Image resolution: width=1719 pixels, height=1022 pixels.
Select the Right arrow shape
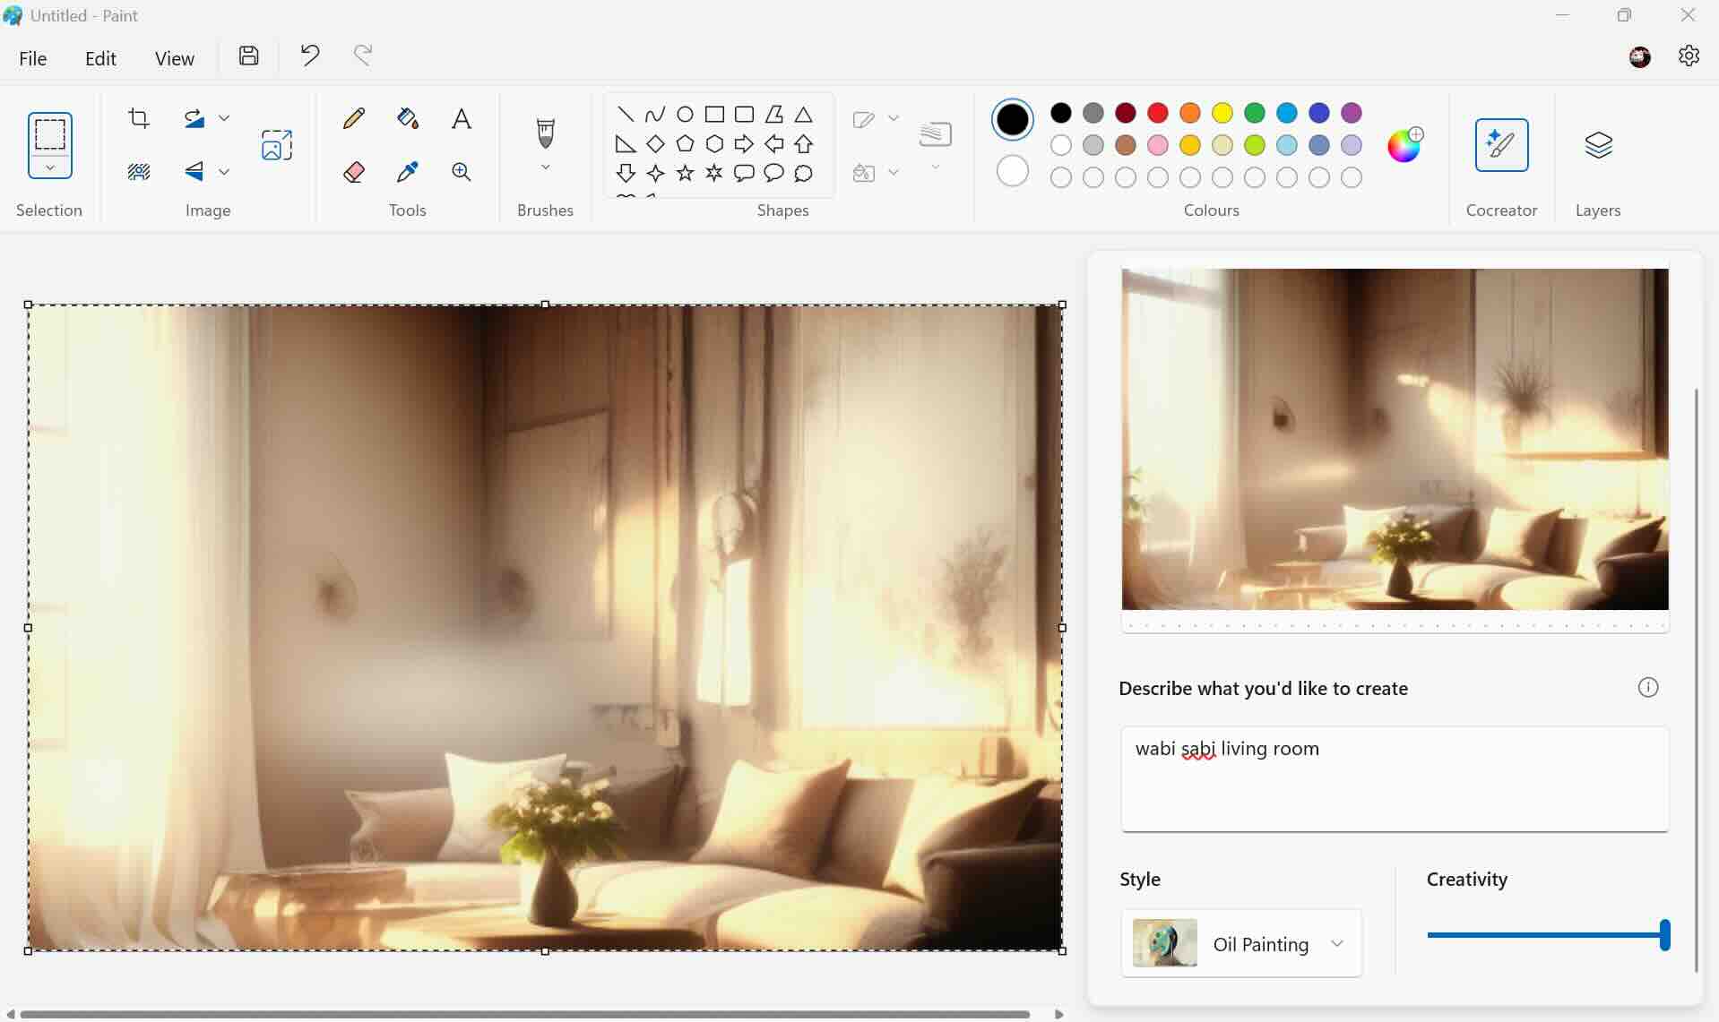[x=744, y=143]
